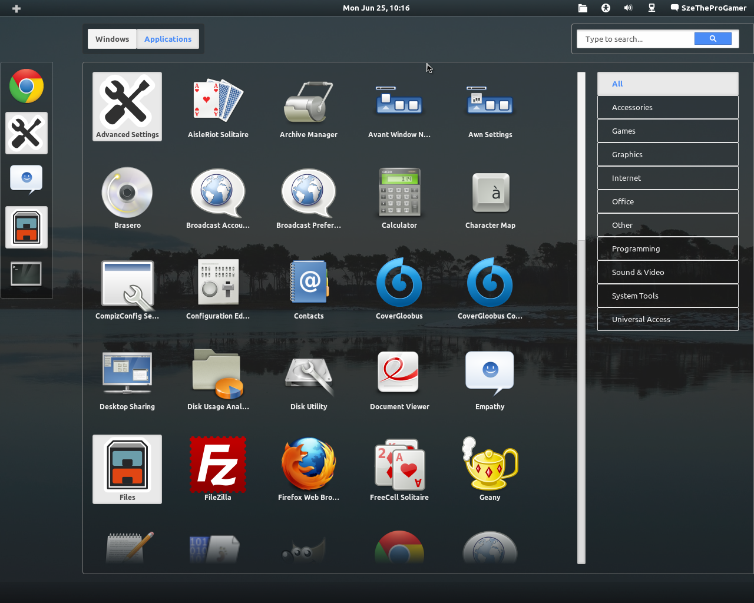Open the clock Mon Jun 25 menu
754x603 pixels.
[x=376, y=8]
